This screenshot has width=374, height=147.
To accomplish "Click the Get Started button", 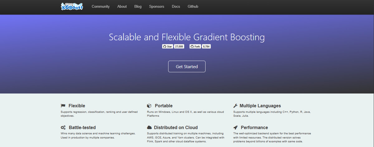I will point(187,67).
